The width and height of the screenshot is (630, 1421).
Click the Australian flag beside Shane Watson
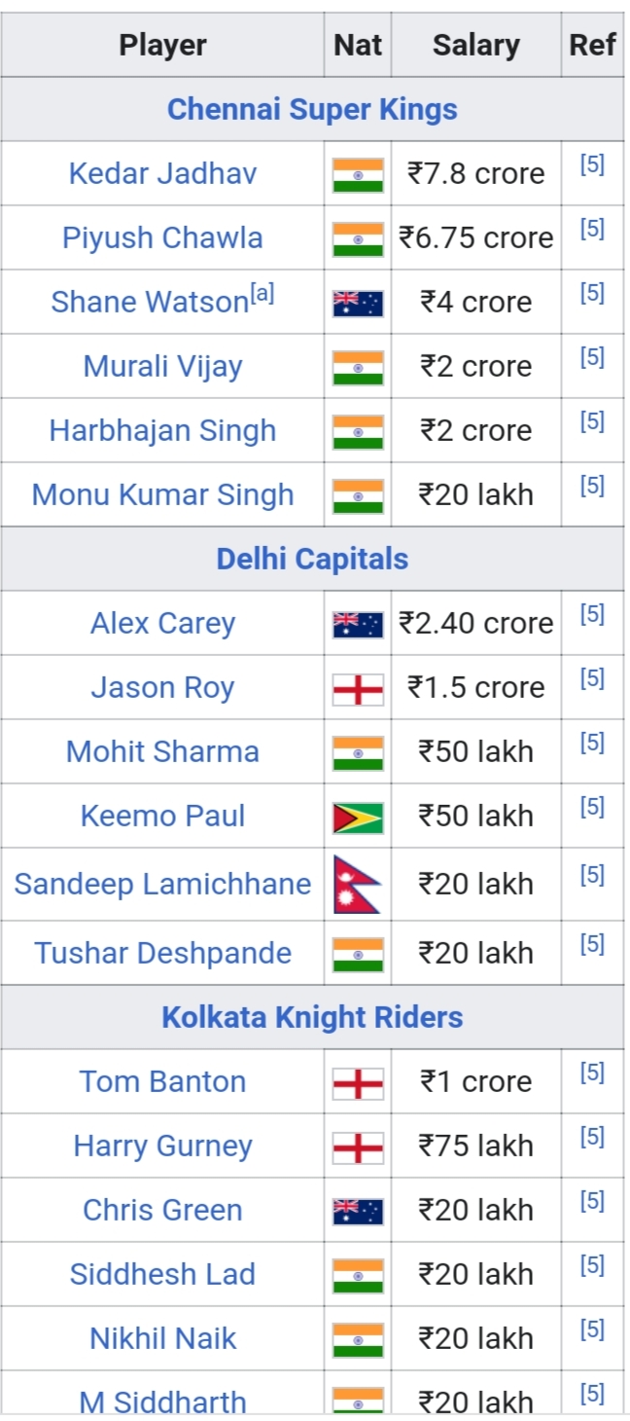358,303
